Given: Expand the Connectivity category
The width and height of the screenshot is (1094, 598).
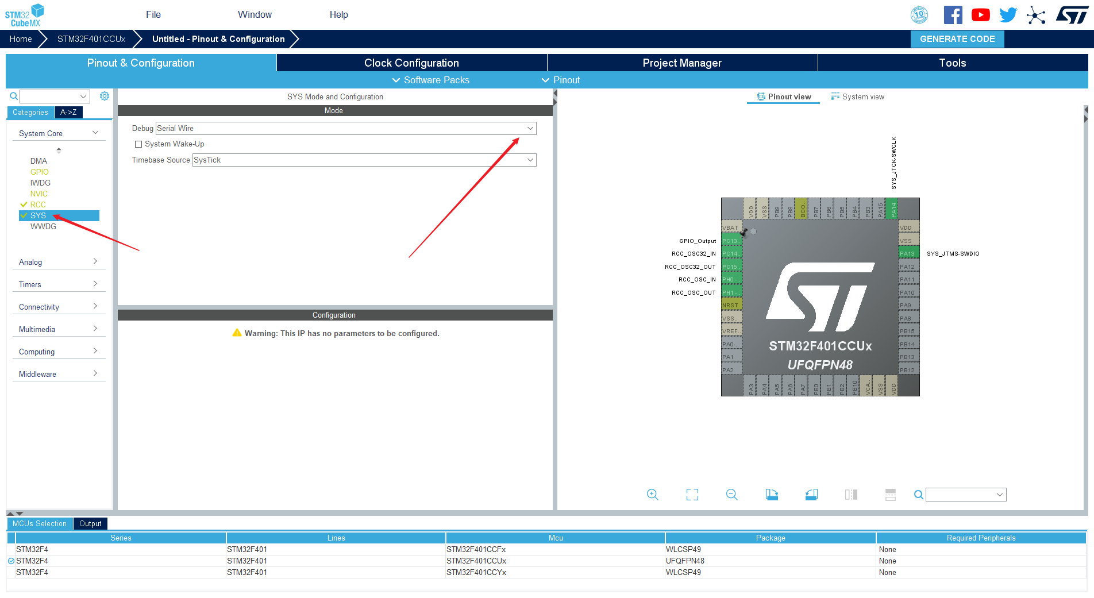Looking at the screenshot, I should [x=59, y=307].
